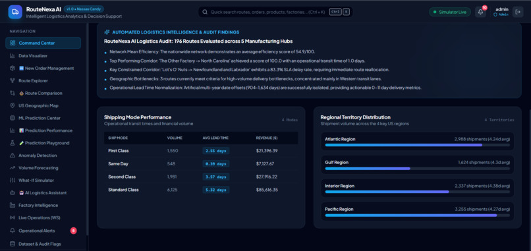
Task: Click the AI Logistics Assistant bot icon
Action: [13, 193]
